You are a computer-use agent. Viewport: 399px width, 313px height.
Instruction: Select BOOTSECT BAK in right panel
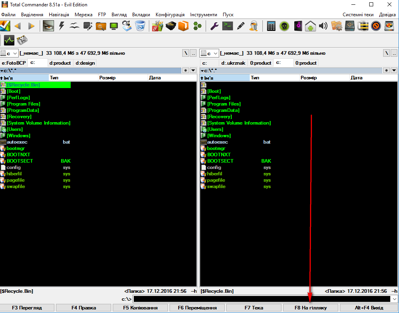coord(236,161)
